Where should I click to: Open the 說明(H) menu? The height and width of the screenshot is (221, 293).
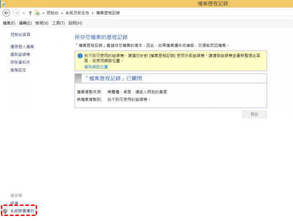coord(75,23)
